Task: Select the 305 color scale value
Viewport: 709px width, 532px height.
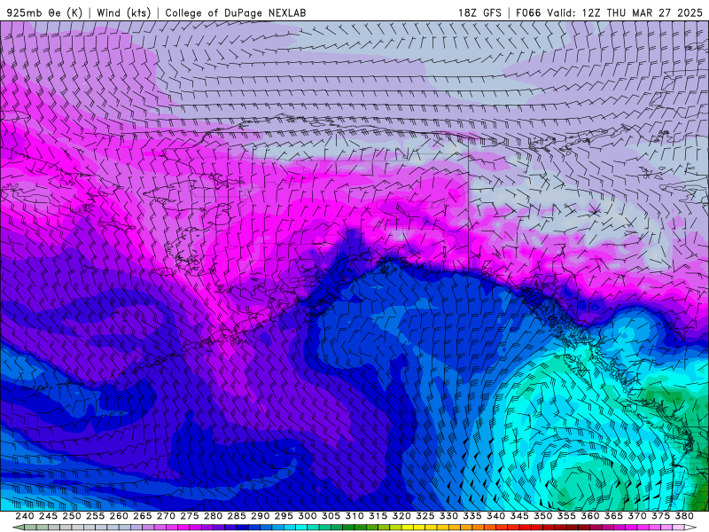Action: coord(331,516)
